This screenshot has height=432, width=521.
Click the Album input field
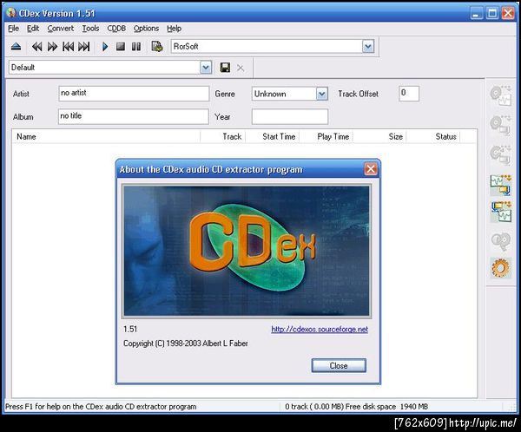click(x=134, y=116)
